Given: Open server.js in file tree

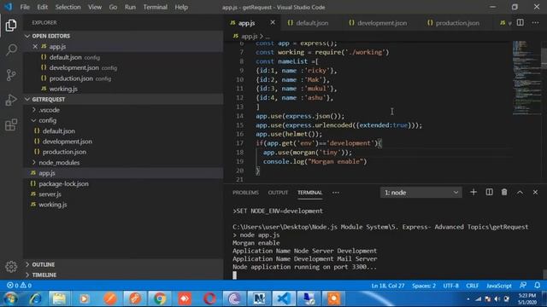Looking at the screenshot, I should pos(50,194).
